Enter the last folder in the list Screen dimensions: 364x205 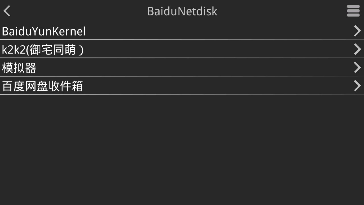pyautogui.click(x=42, y=86)
